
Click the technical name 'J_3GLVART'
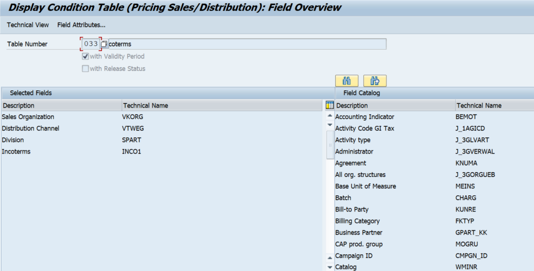tap(472, 140)
